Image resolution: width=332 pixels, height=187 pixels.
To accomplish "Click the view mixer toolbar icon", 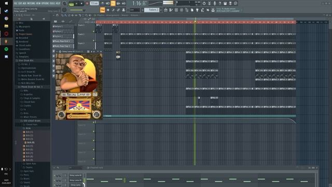I will (182, 10).
